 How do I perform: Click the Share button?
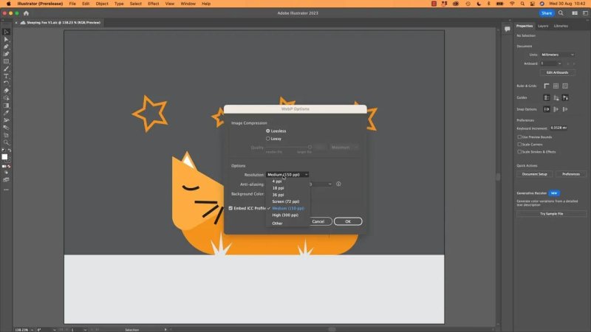point(547,13)
